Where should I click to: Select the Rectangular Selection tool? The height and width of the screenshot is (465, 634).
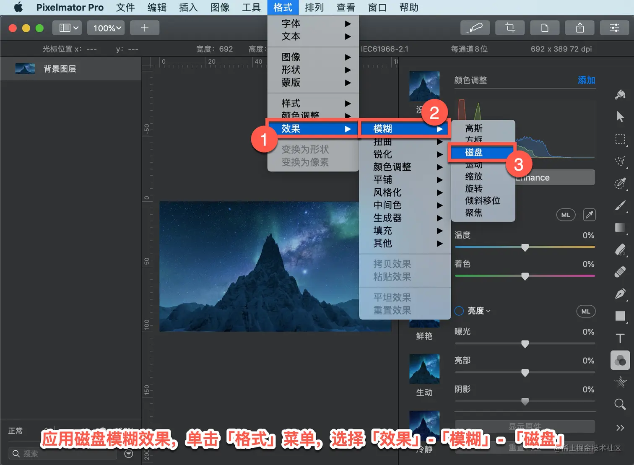[620, 139]
